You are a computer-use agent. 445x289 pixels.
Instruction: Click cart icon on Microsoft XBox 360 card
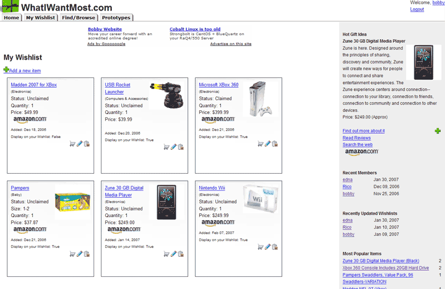click(x=260, y=144)
